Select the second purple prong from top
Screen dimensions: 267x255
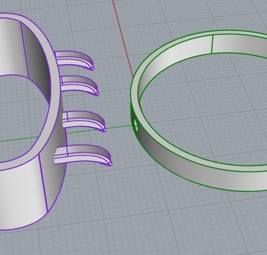[80, 86]
